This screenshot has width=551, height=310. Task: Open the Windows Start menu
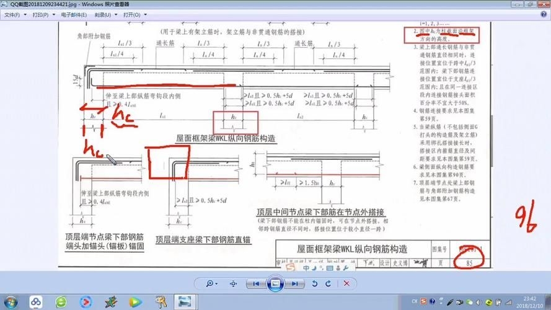pos(11,302)
